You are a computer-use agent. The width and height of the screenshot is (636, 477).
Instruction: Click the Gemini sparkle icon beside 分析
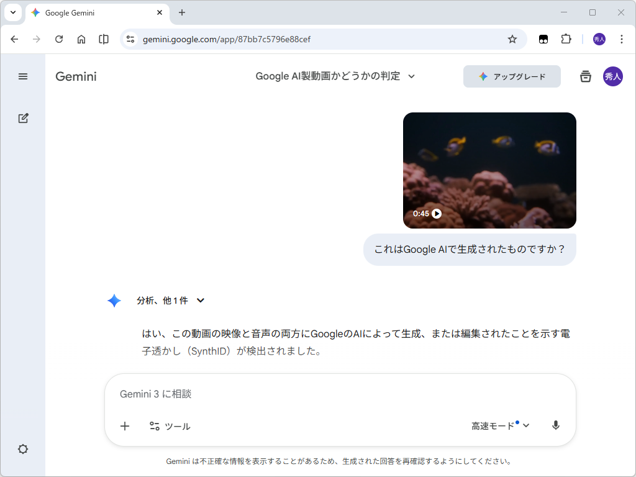point(114,301)
